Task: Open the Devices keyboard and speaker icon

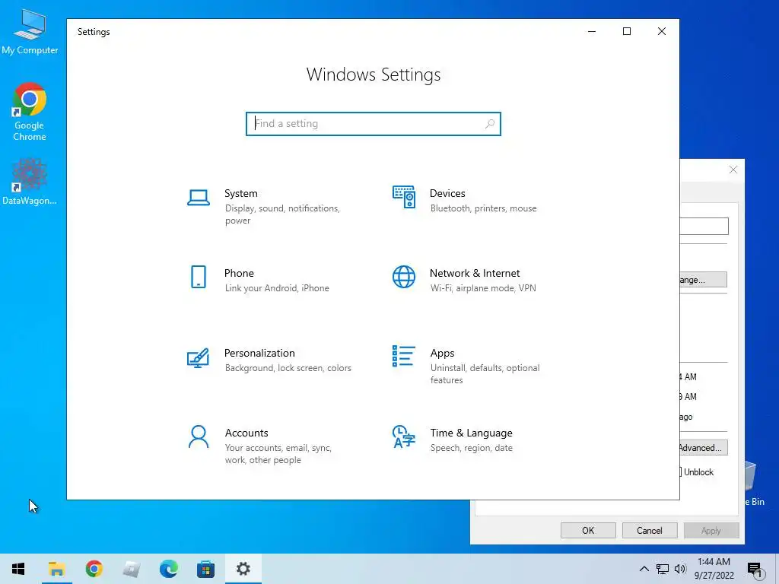Action: tap(404, 197)
